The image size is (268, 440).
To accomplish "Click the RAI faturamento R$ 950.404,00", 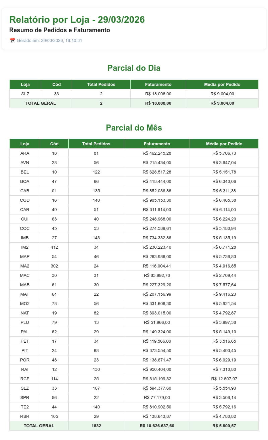I will pos(157,370).
